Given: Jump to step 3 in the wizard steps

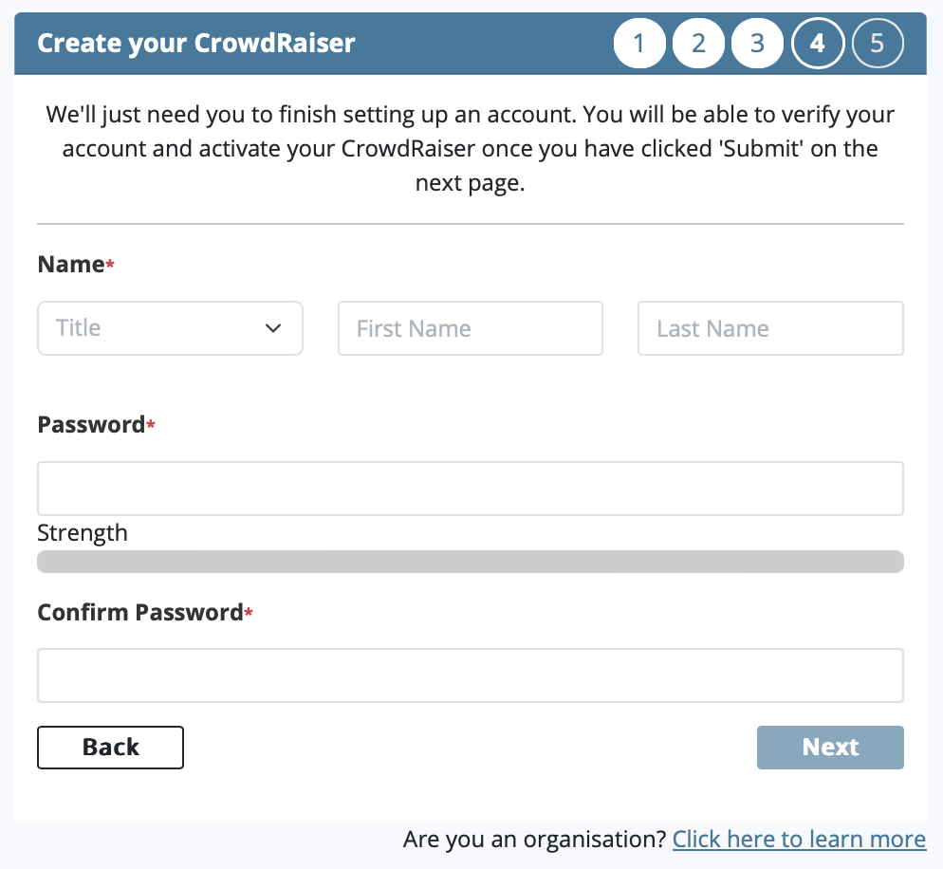Looking at the screenshot, I should click(x=757, y=43).
